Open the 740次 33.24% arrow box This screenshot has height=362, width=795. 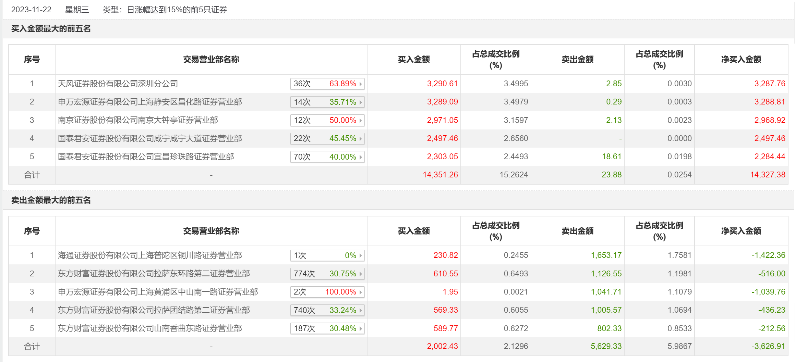pyautogui.click(x=327, y=310)
